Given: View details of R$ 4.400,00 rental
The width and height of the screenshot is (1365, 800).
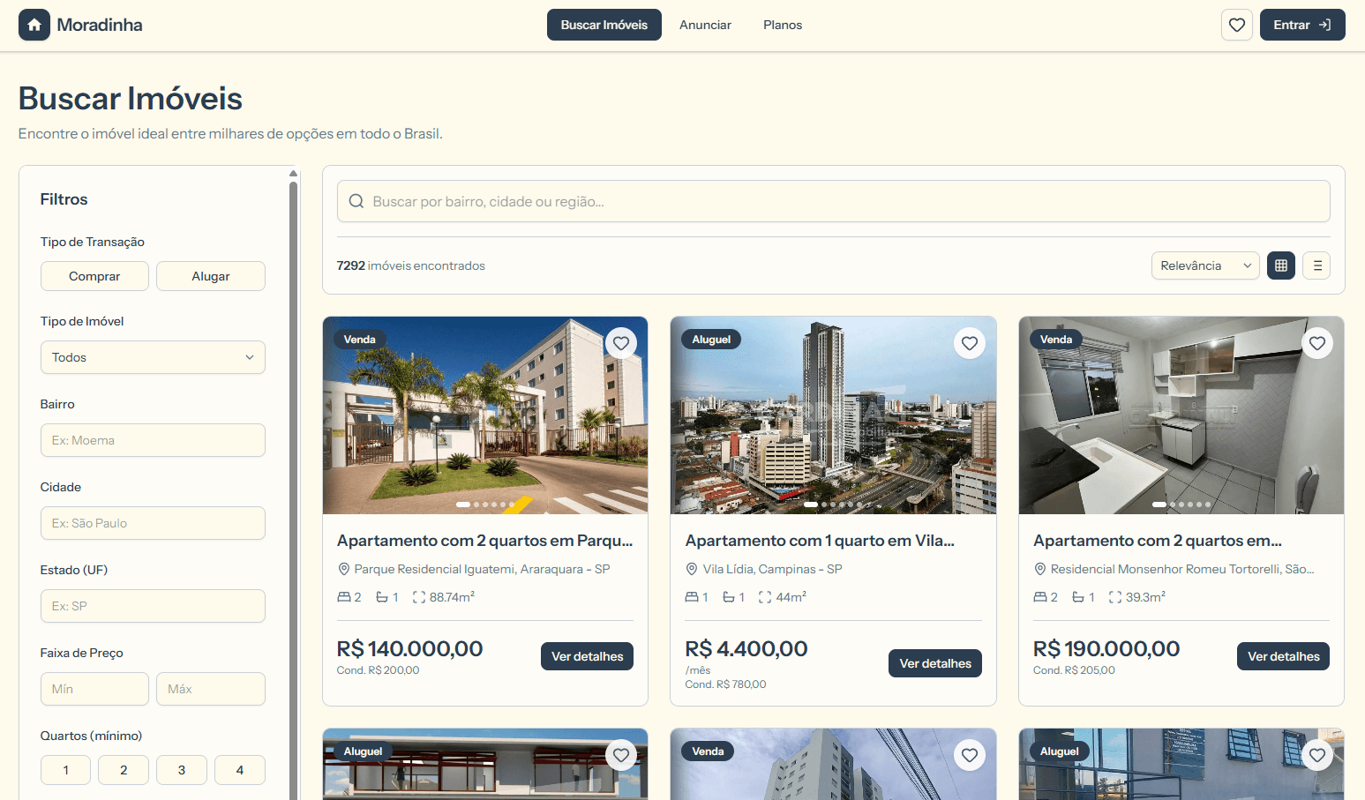Looking at the screenshot, I should [935, 663].
